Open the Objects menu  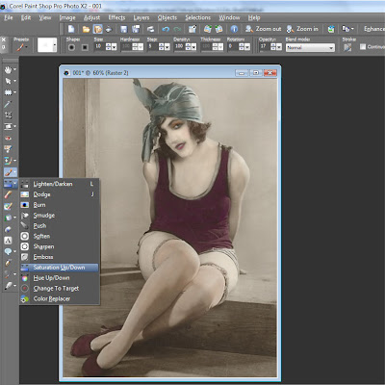pyautogui.click(x=167, y=17)
